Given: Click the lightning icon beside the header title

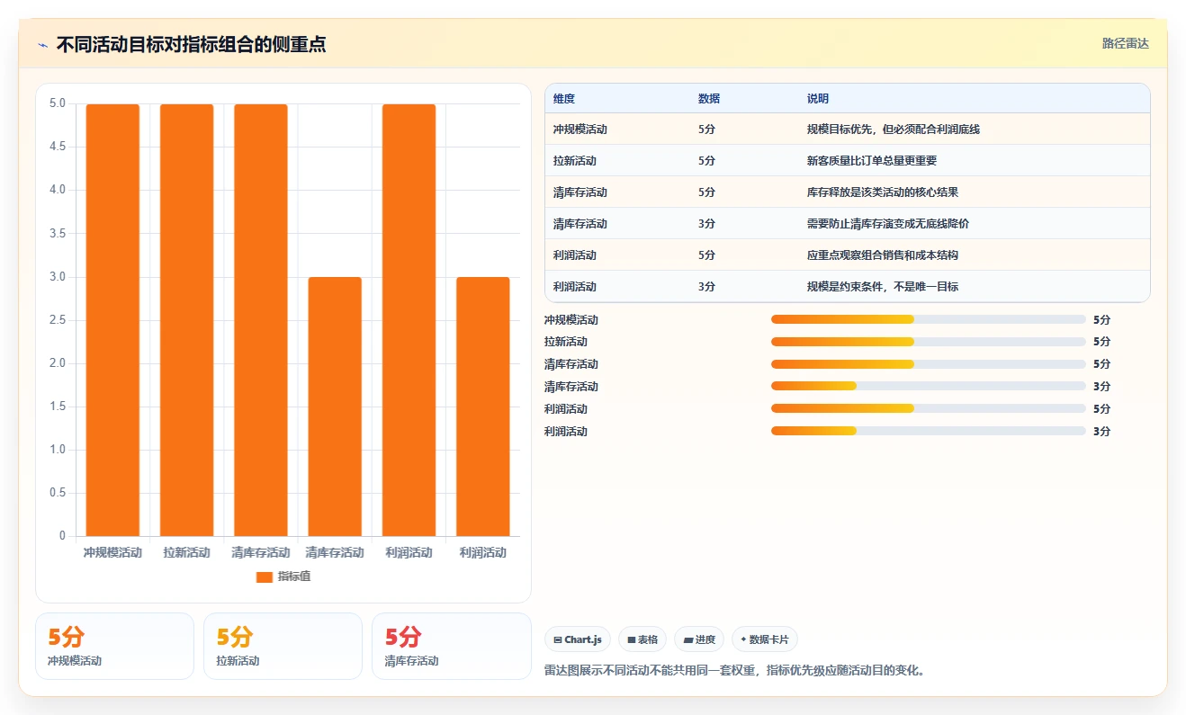Looking at the screenshot, I should (42, 45).
